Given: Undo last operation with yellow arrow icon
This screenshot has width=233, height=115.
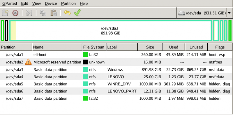Looking at the screenshot, I should coord(67,13).
